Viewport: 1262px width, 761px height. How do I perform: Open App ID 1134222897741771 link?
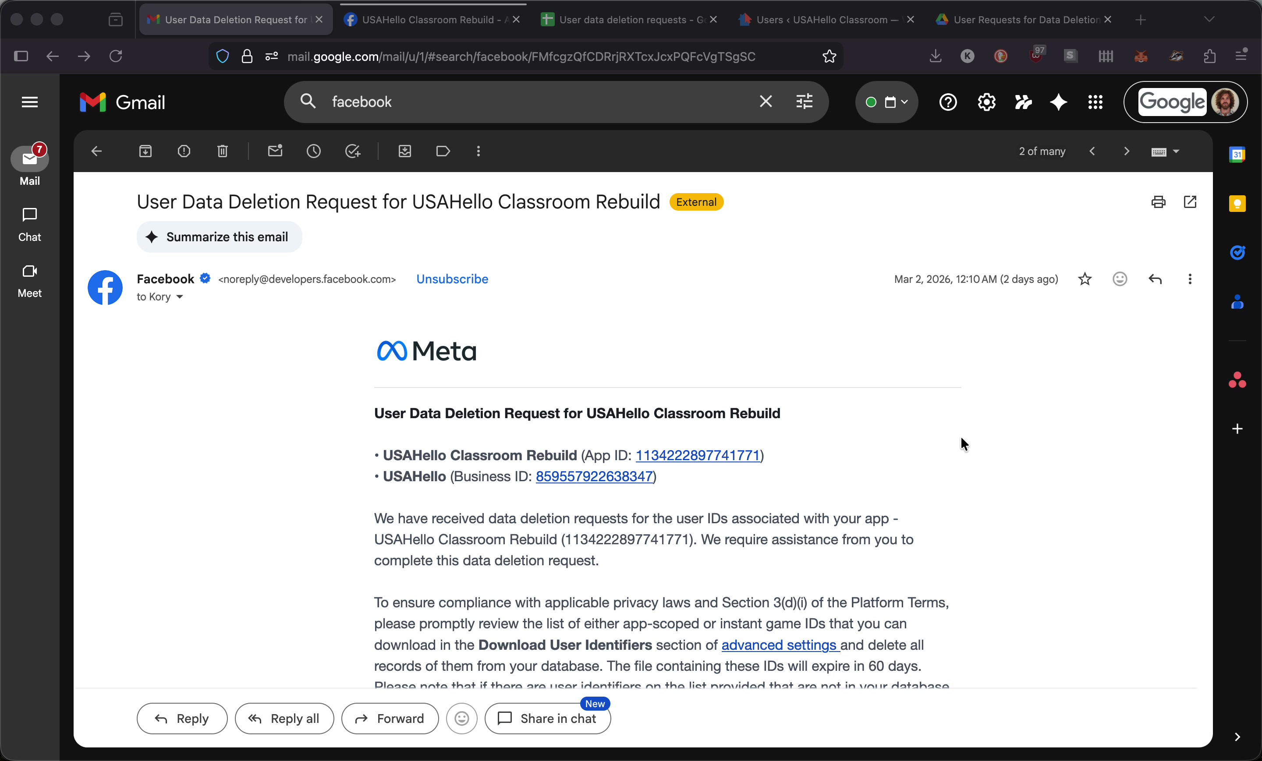tap(698, 455)
